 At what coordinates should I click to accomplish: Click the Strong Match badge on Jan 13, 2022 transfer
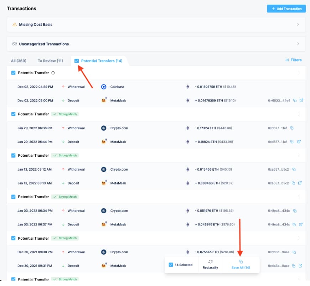click(x=65, y=155)
